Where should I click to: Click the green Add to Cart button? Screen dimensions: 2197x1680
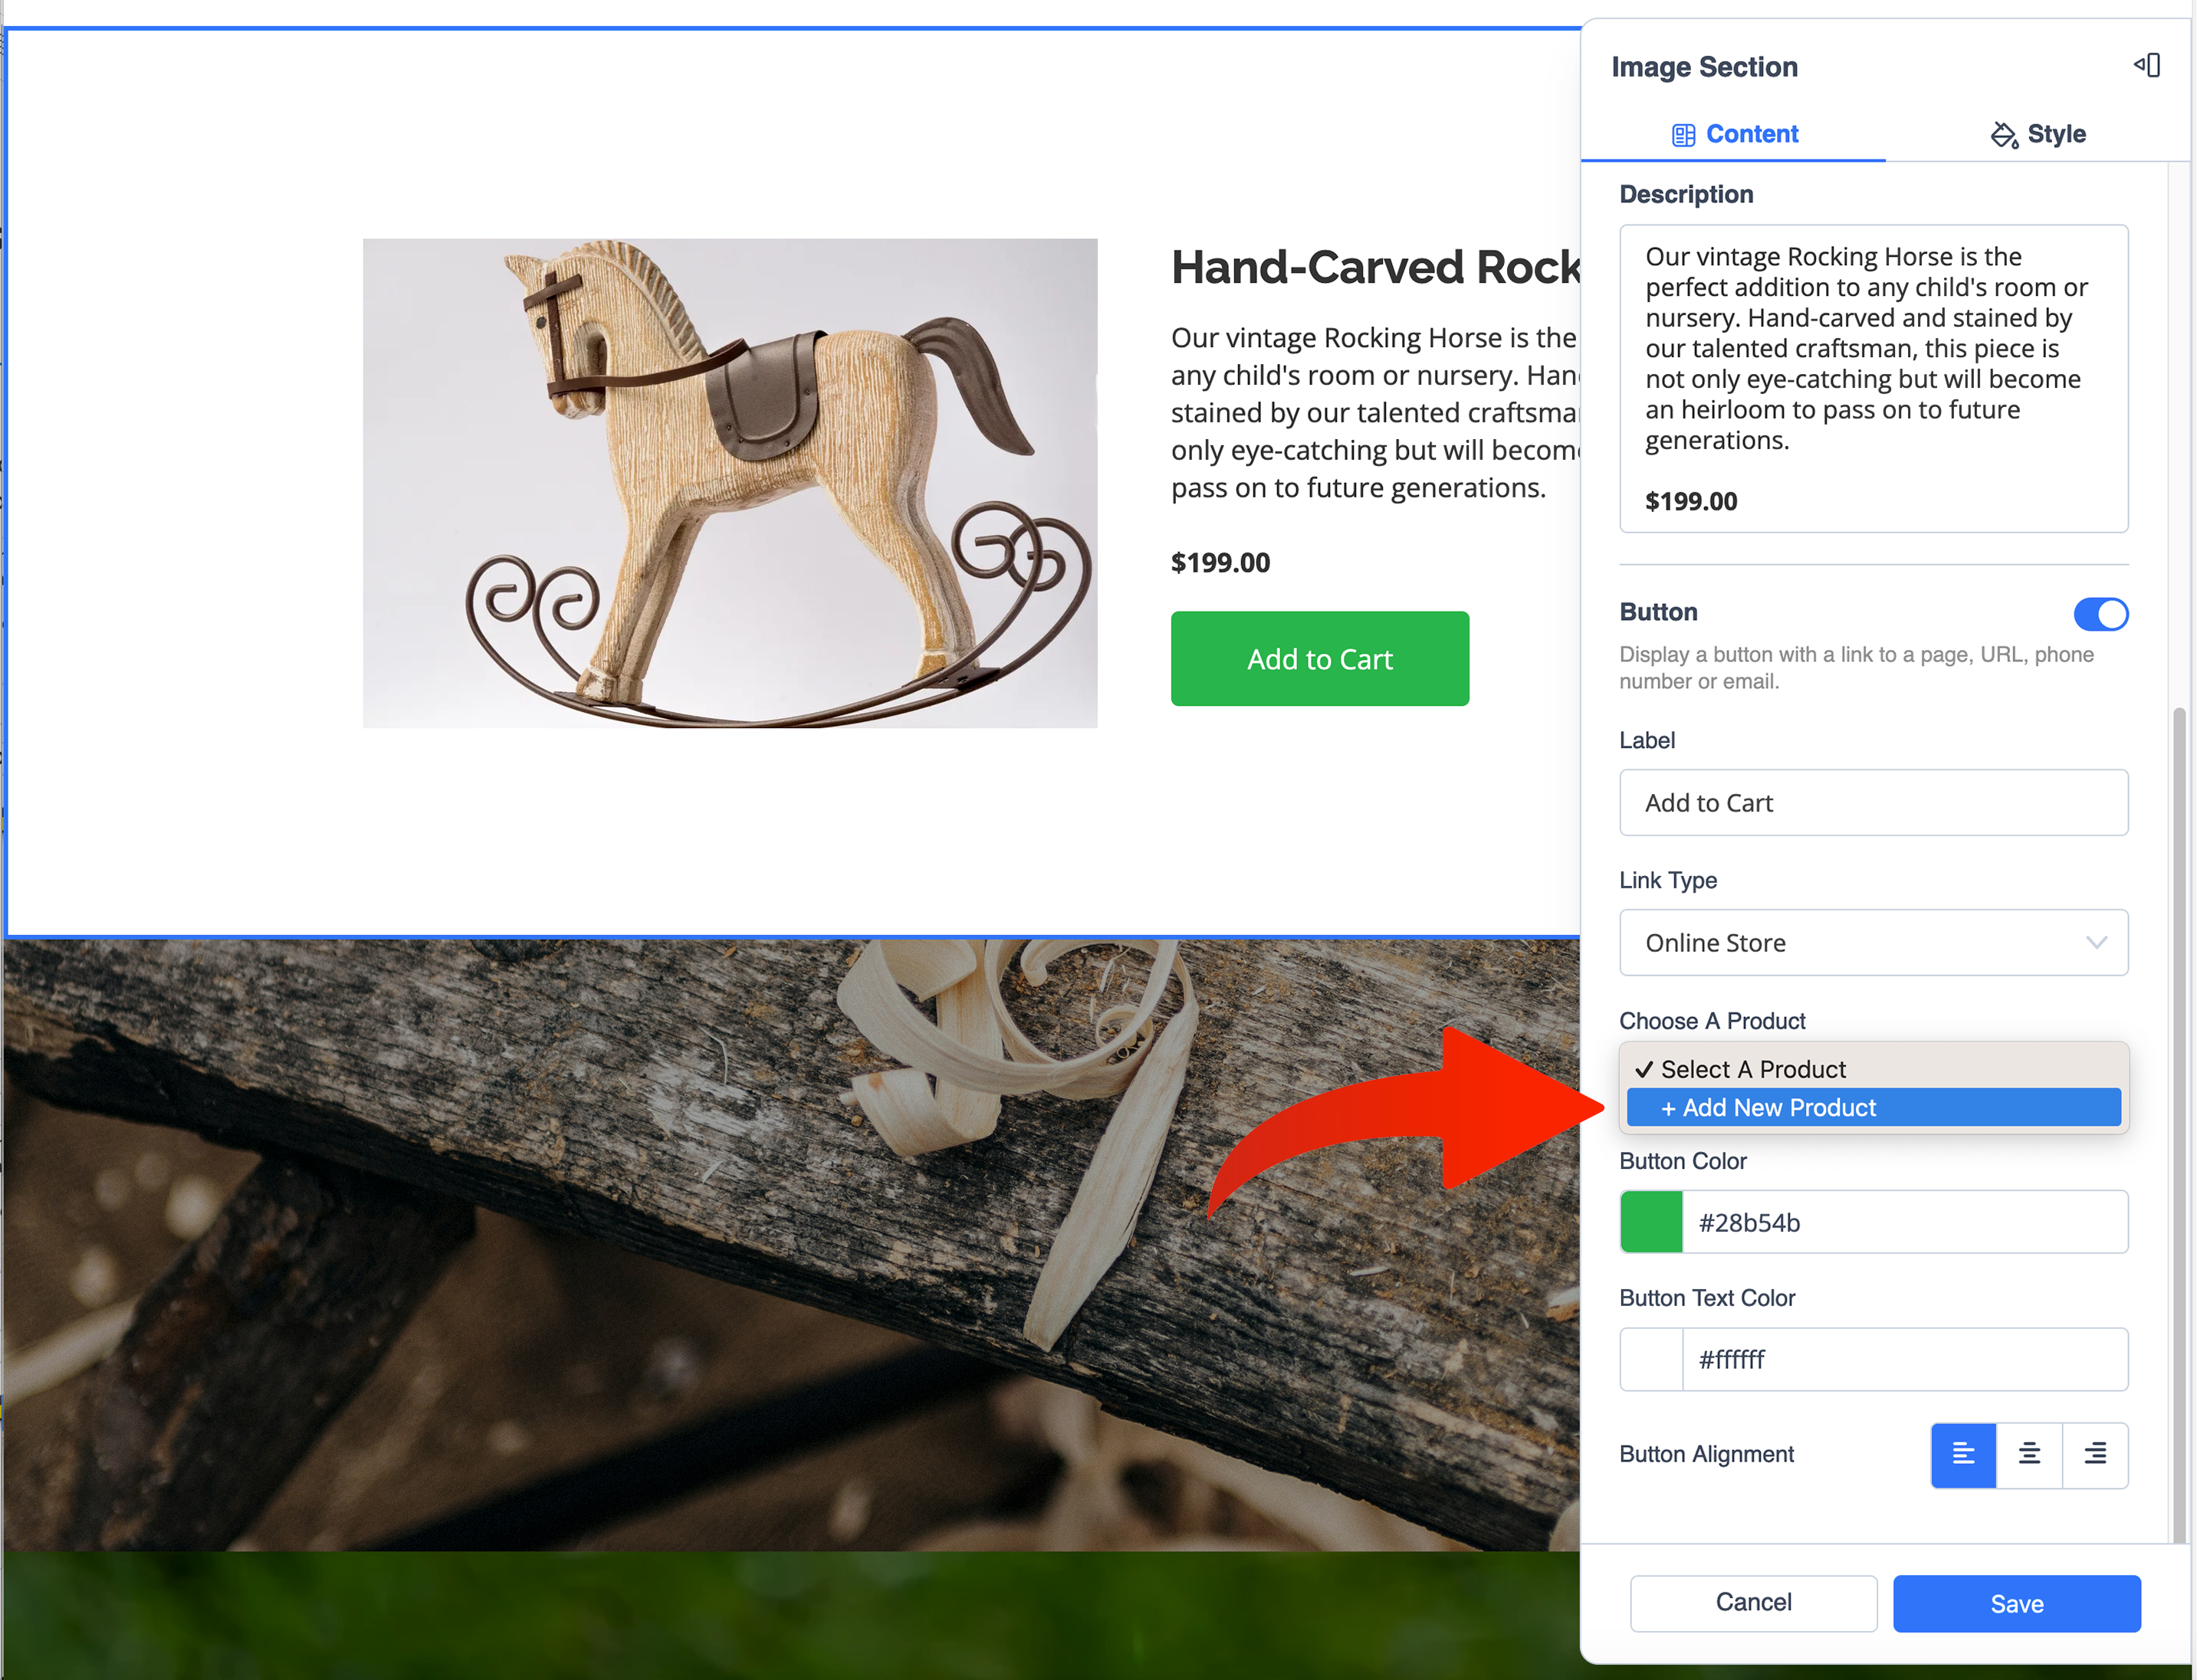(x=1319, y=659)
